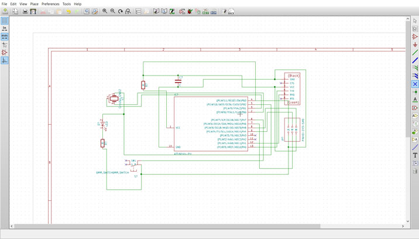Open the Library browser icon
Viewport: 419px width, 239px height.
point(164,11)
